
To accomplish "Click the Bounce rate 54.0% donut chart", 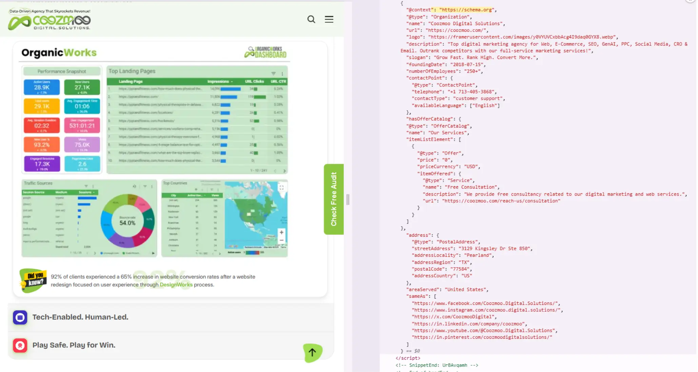I will (127, 220).
